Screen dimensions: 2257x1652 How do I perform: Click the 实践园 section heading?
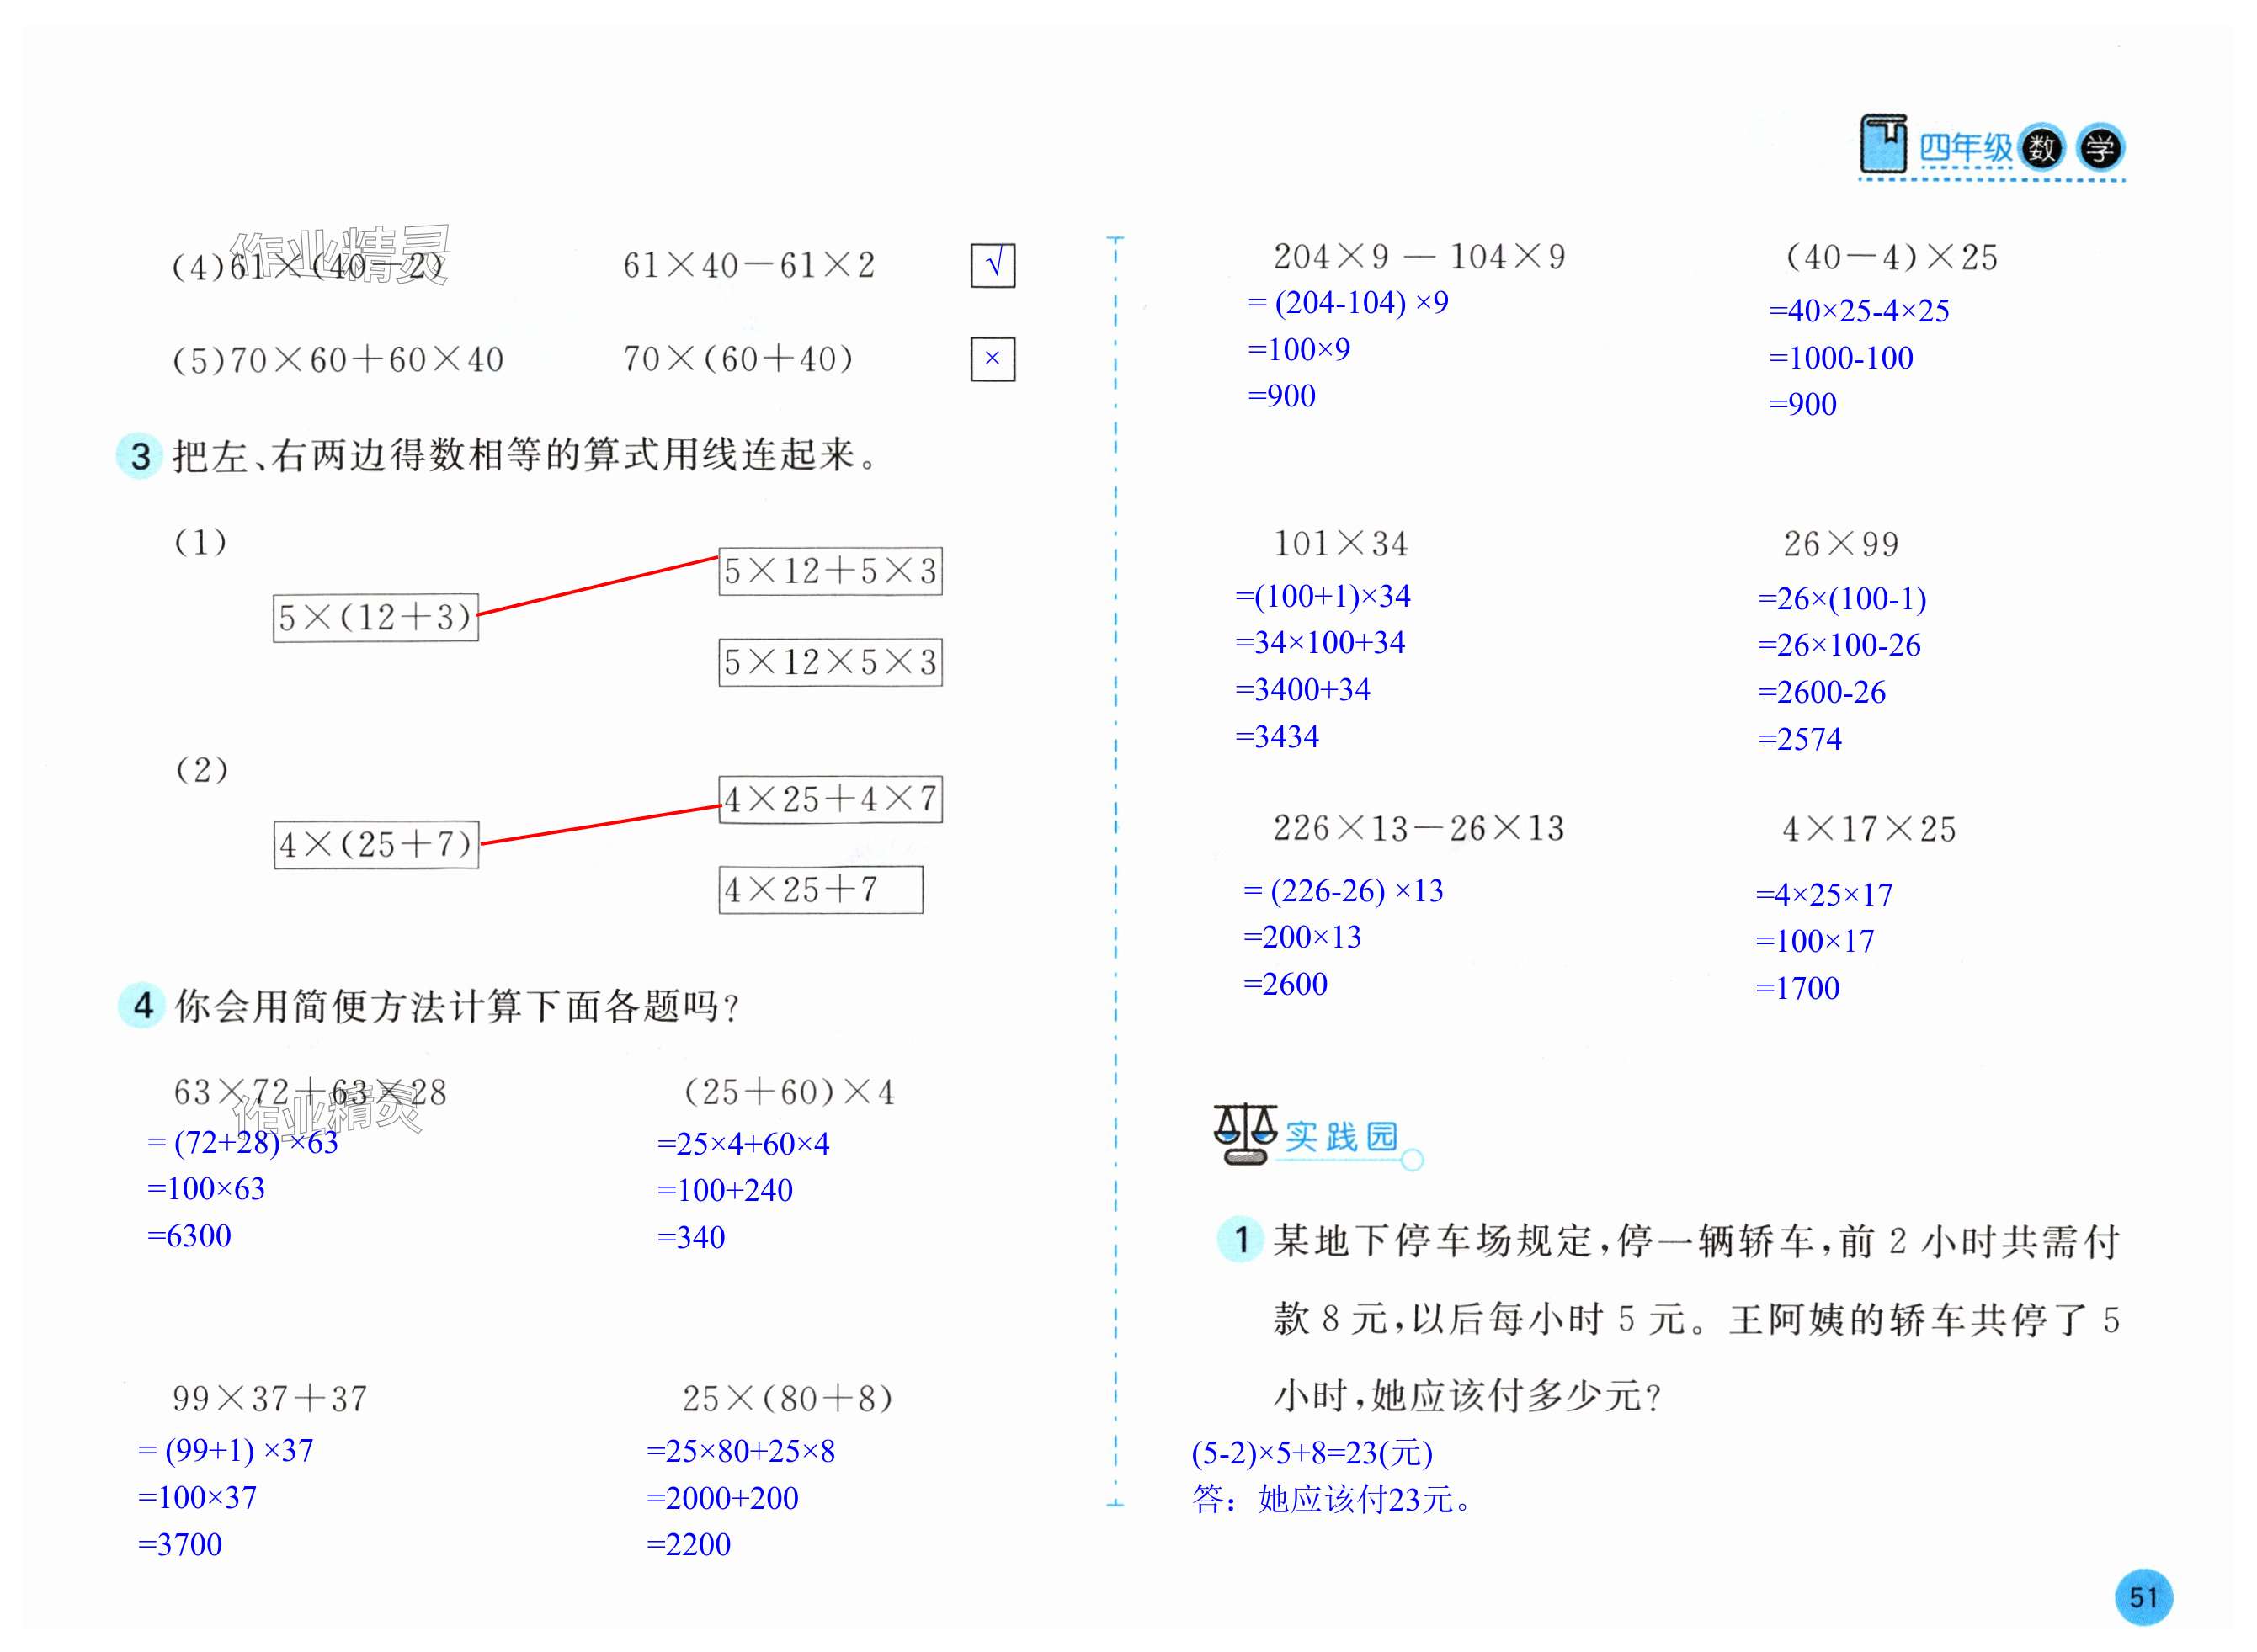pyautogui.click(x=1340, y=1137)
